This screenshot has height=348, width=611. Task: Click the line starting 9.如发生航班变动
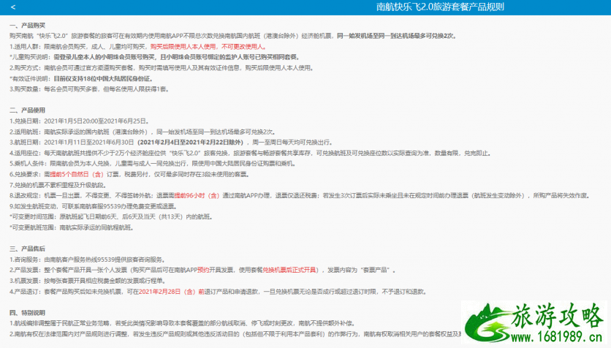coord(94,206)
